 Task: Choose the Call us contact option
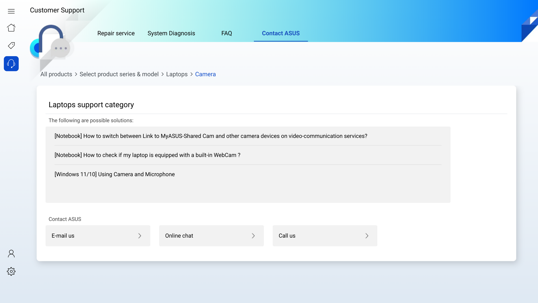point(325,236)
